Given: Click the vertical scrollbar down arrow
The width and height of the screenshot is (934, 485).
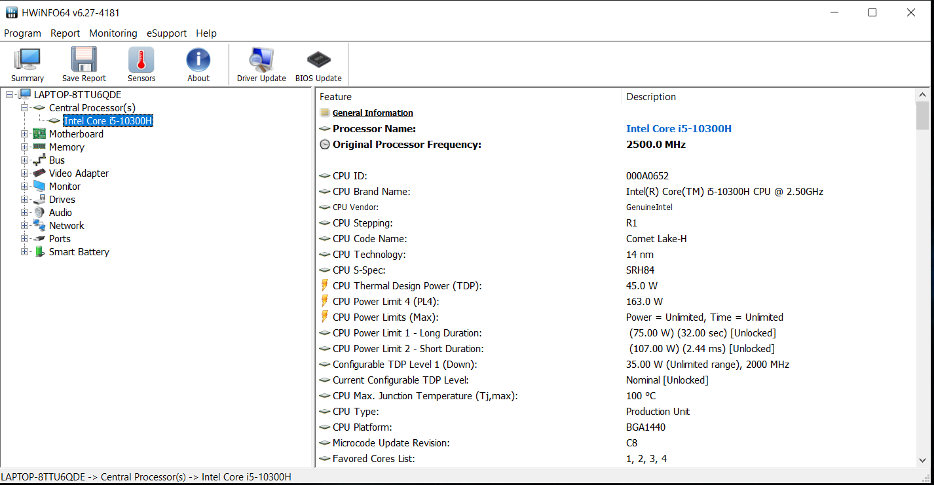Looking at the screenshot, I should coord(922,460).
